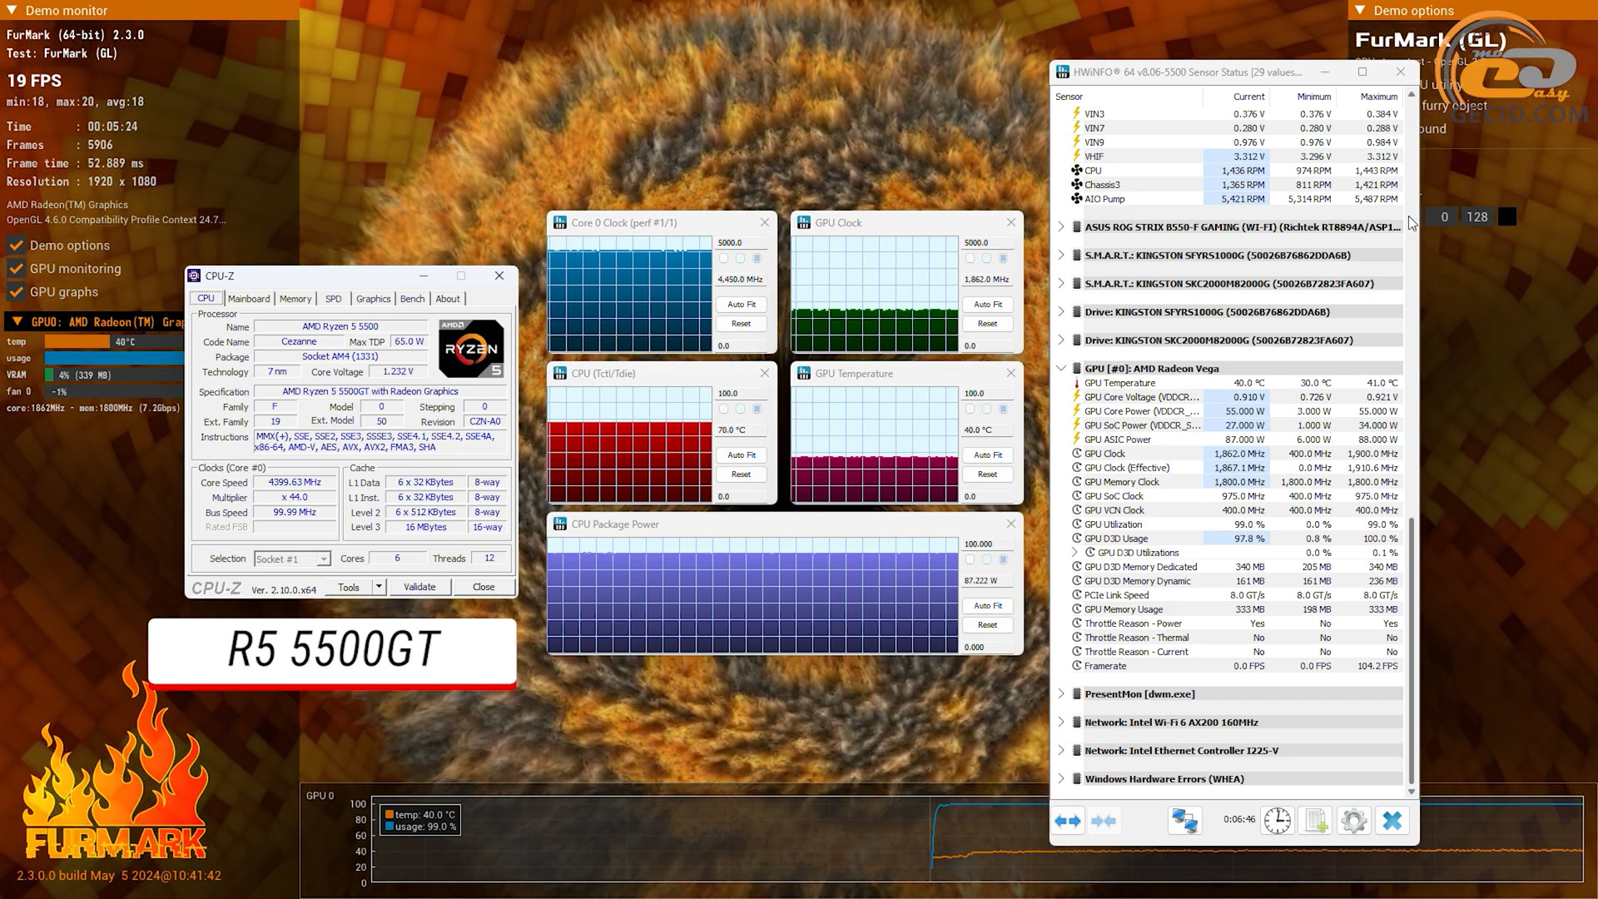Viewport: 1598px width, 899px height.
Task: Open the HWiNFO remote center network icon
Action: (x=1184, y=822)
